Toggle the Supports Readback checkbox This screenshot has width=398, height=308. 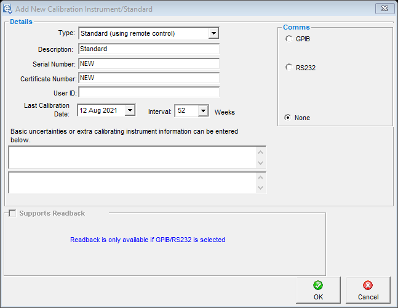(12, 213)
